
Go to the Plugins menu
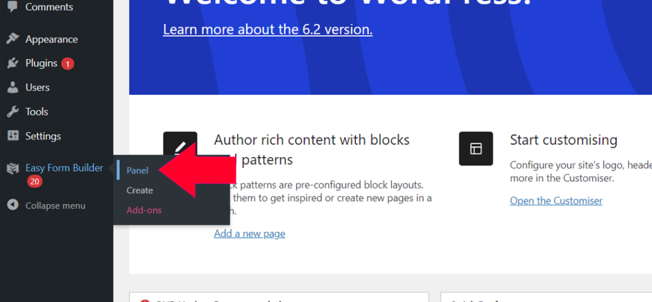(x=41, y=63)
